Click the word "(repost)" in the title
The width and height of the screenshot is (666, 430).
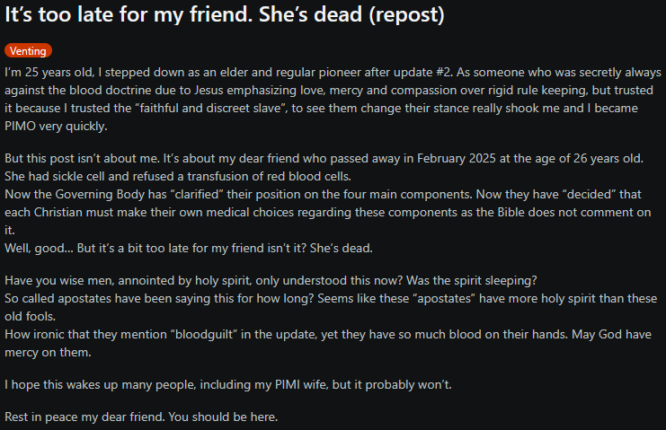pos(406,14)
